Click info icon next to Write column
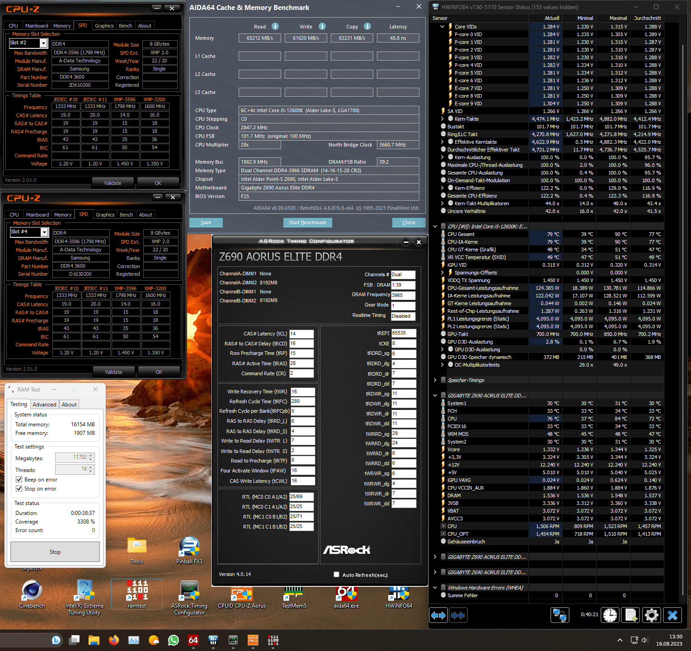The height and width of the screenshot is (651, 691). (x=322, y=26)
